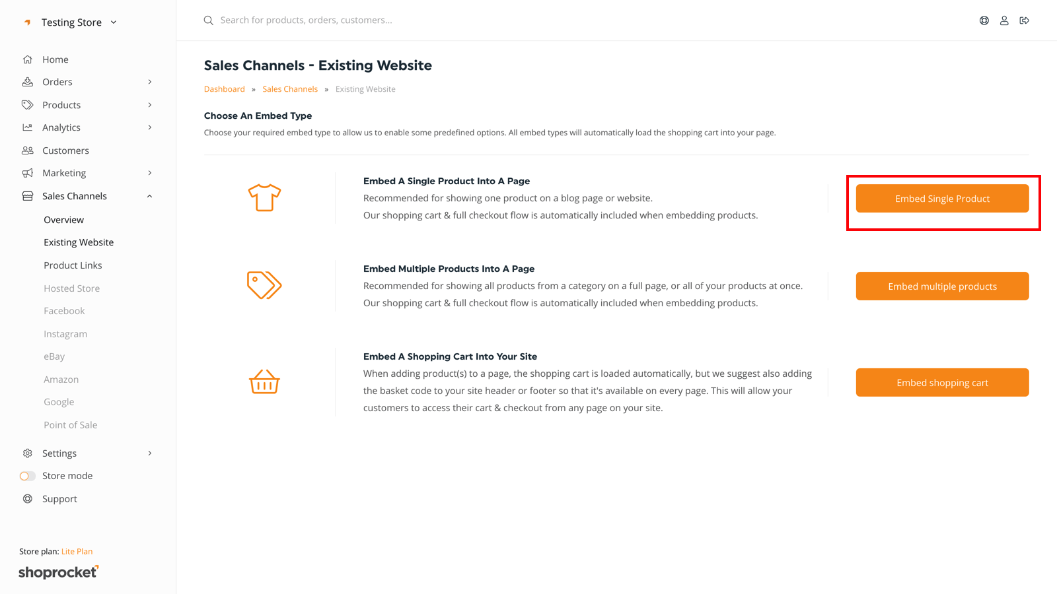
Task: Expand the Products menu
Action: [x=150, y=104]
